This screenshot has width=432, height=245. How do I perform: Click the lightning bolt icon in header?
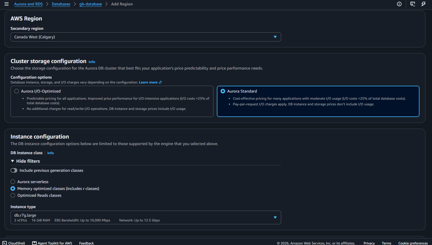423,4
